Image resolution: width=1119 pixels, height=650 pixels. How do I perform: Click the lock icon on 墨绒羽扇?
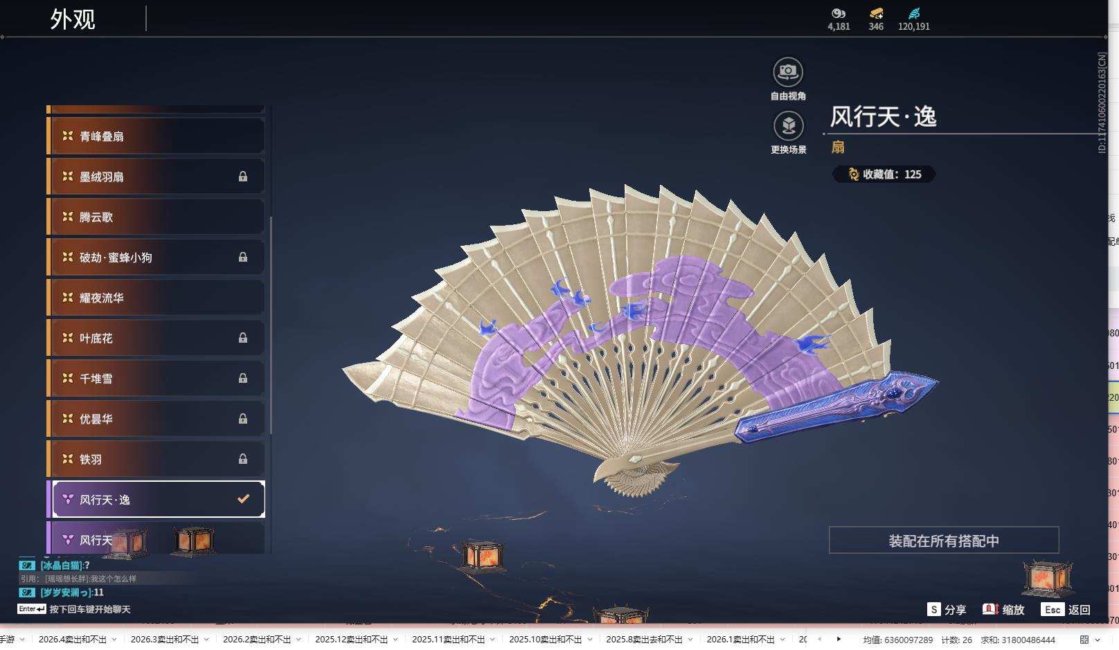tap(243, 177)
